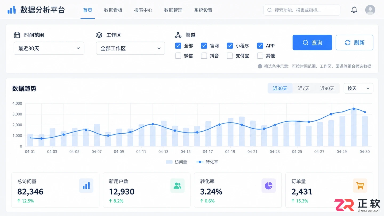Select the 近90天 trend range
Viewport: 384px width, 216px height.
tap(327, 88)
